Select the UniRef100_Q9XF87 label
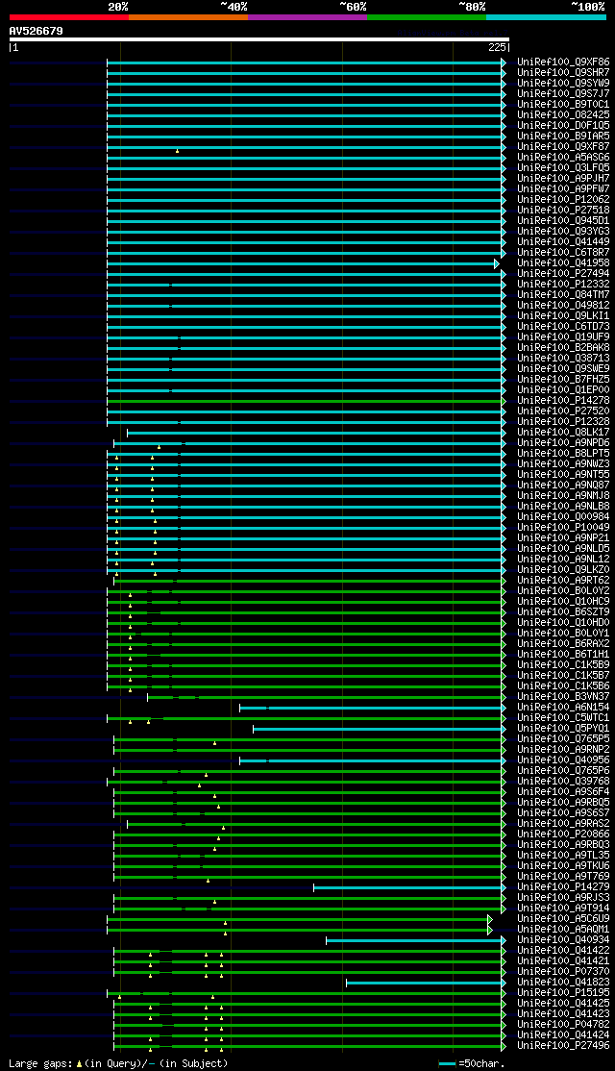Screen dimensions: 615x1071 (563, 147)
